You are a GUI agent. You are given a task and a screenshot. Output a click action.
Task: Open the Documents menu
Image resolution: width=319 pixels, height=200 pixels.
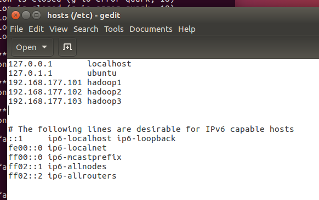tap(151, 29)
